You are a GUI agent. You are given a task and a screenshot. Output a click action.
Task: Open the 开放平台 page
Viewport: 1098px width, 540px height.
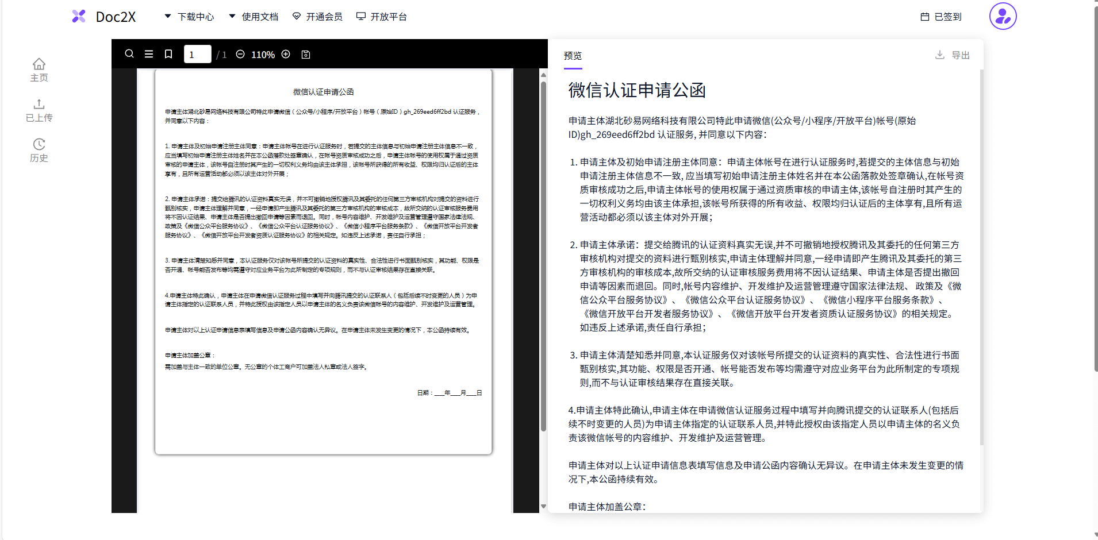(x=382, y=17)
